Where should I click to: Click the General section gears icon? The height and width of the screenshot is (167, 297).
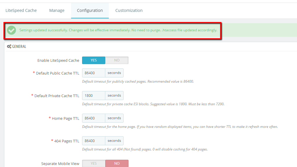click(9, 46)
